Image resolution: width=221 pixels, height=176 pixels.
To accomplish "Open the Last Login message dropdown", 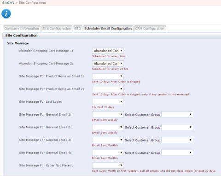I will 108,102.
